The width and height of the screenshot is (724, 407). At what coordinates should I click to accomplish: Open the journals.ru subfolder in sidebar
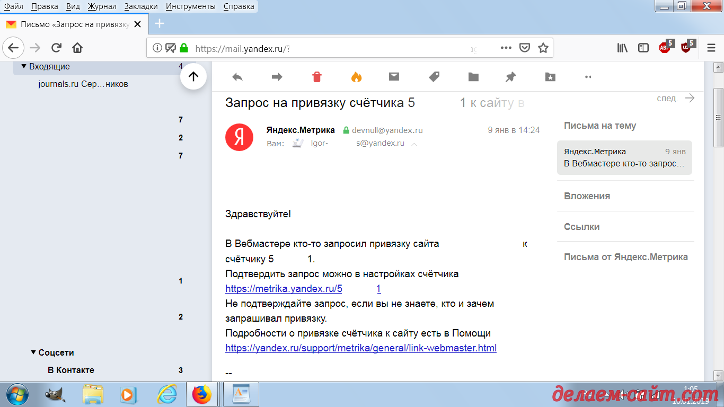pyautogui.click(x=83, y=84)
